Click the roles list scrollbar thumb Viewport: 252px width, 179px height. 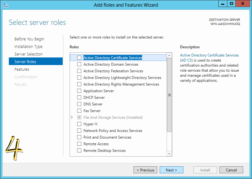coord(169,95)
